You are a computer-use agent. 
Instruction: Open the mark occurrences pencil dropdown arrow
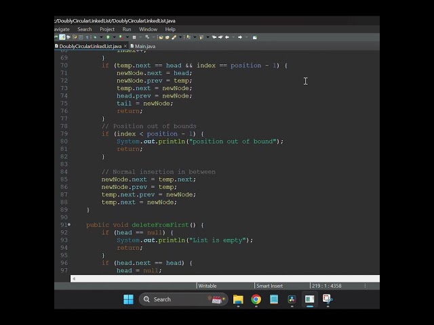(x=180, y=37)
